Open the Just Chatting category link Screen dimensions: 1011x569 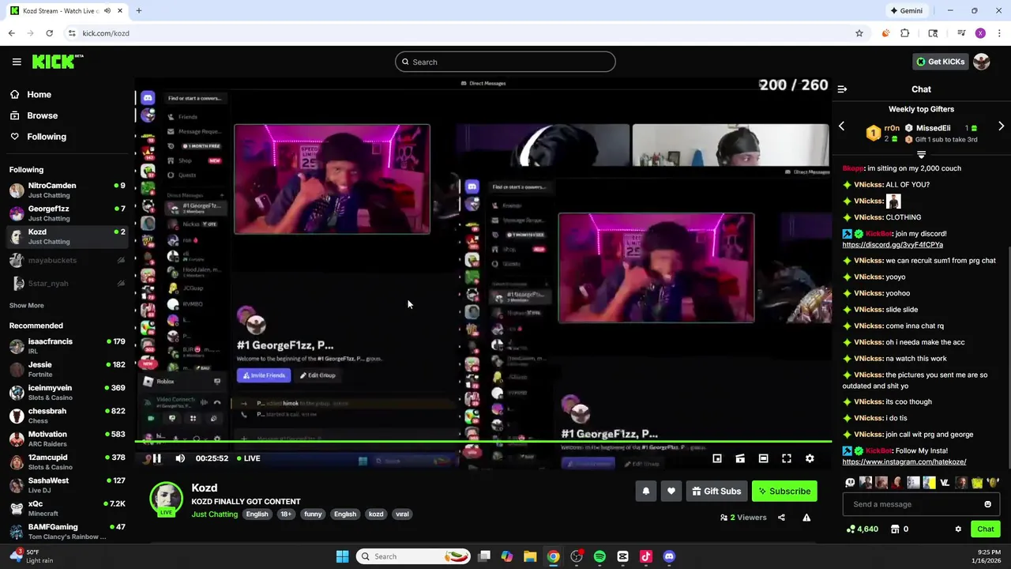[214, 514]
